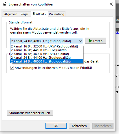Pick highlighted 24 Bit, 48000 Hz list entry
Viewport: 119px width, 134px height.
[47, 61]
